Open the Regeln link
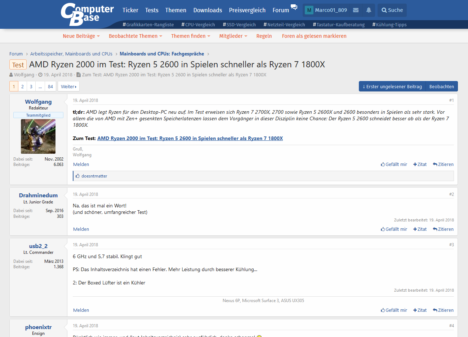Image resolution: width=468 pixels, height=337 pixels. click(x=264, y=36)
